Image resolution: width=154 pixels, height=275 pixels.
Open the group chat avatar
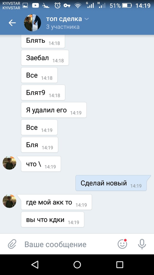[32, 23]
